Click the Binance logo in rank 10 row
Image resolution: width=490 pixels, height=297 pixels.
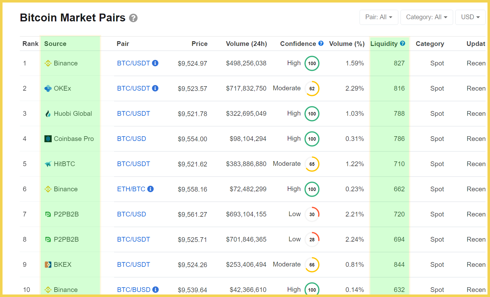coord(48,290)
